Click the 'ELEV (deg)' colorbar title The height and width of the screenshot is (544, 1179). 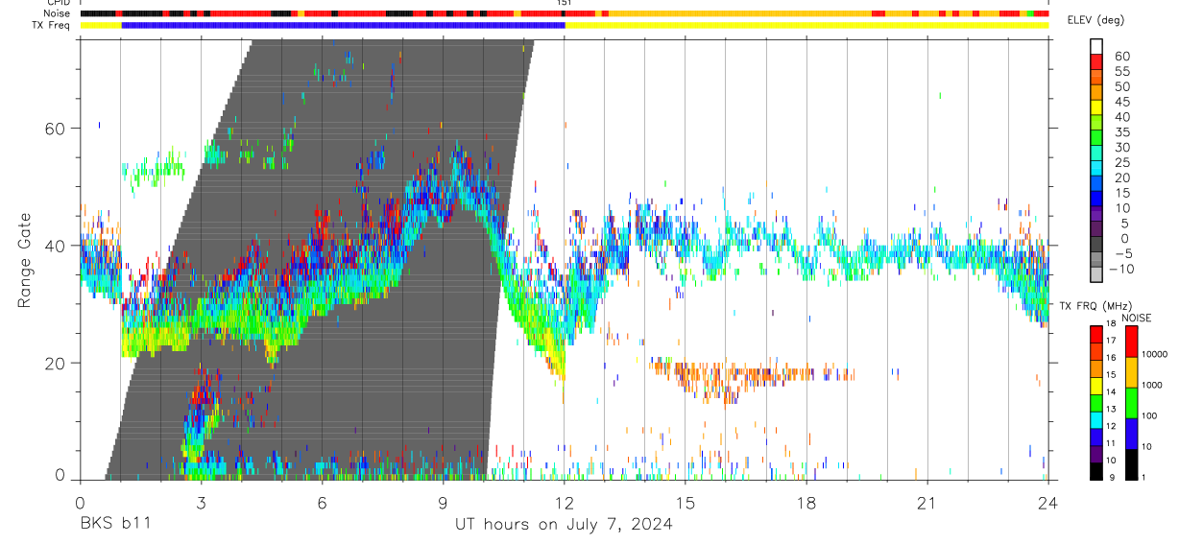pyautogui.click(x=1095, y=20)
